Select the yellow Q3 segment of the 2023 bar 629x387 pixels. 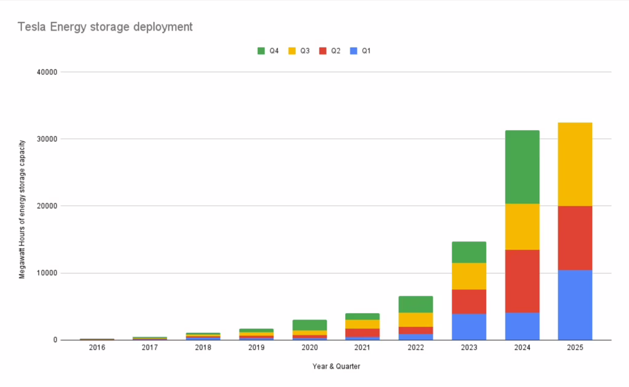click(x=469, y=276)
